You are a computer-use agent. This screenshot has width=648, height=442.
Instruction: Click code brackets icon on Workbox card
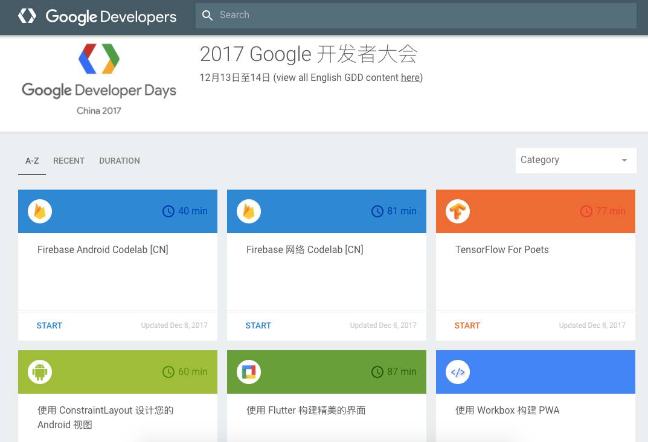458,372
